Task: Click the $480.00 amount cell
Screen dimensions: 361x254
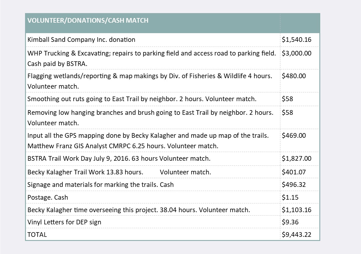Action: pos(294,76)
